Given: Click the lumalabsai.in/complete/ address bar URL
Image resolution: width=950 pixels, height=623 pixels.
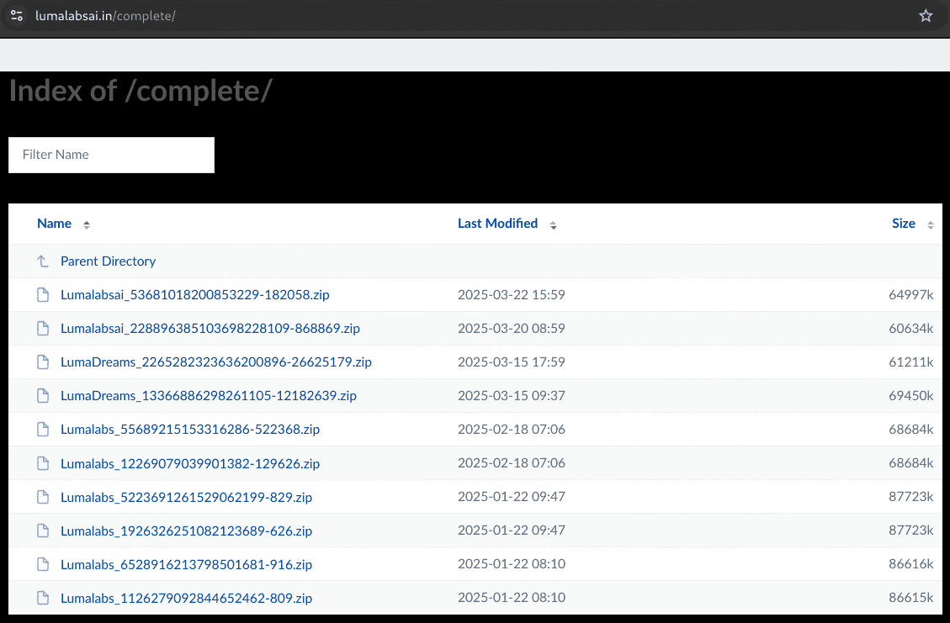Looking at the screenshot, I should [x=105, y=16].
